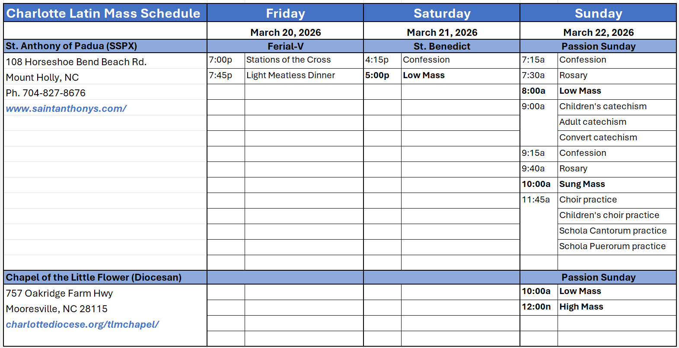The image size is (679, 348).
Task: Select the March 20, 2026 date cell
Action: [x=285, y=32]
